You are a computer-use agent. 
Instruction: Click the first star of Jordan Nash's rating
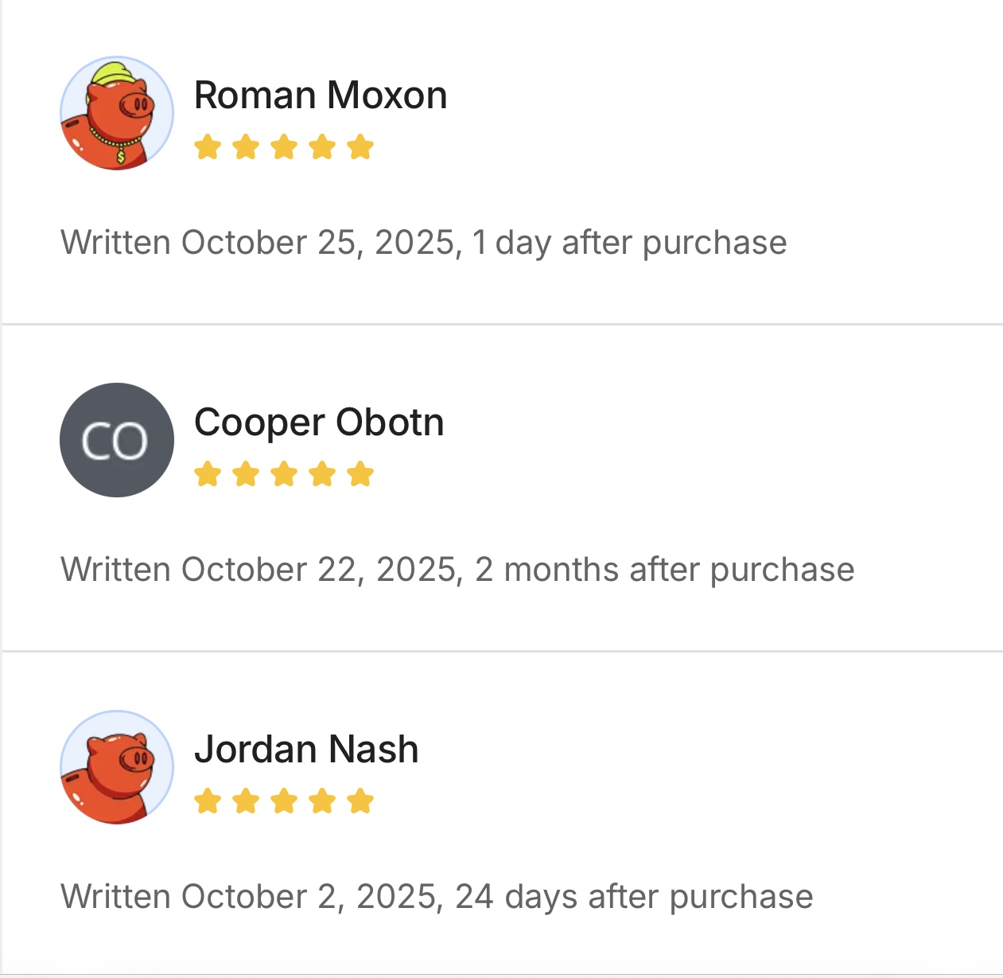(208, 801)
